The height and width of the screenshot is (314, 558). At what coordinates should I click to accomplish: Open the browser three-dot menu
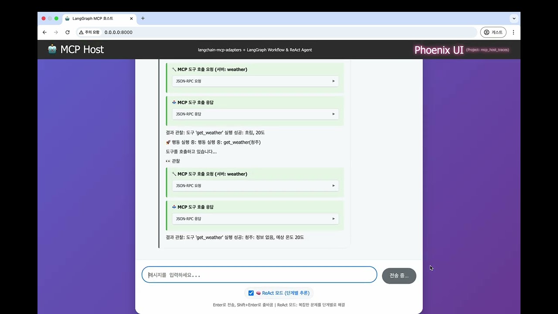coord(513,32)
